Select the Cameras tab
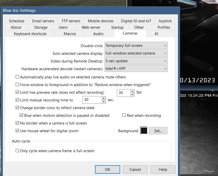 (130, 33)
